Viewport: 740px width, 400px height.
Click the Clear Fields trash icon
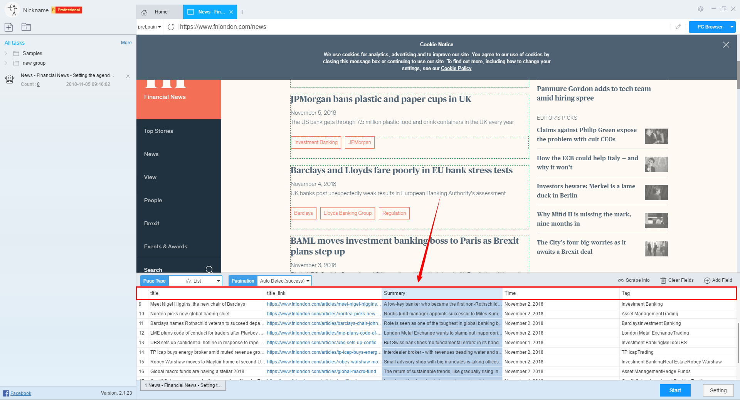coord(663,281)
